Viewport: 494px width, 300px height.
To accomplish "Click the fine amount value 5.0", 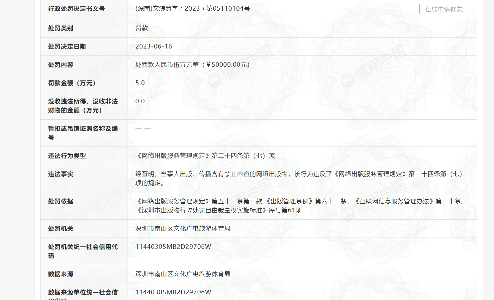I will tap(140, 83).
